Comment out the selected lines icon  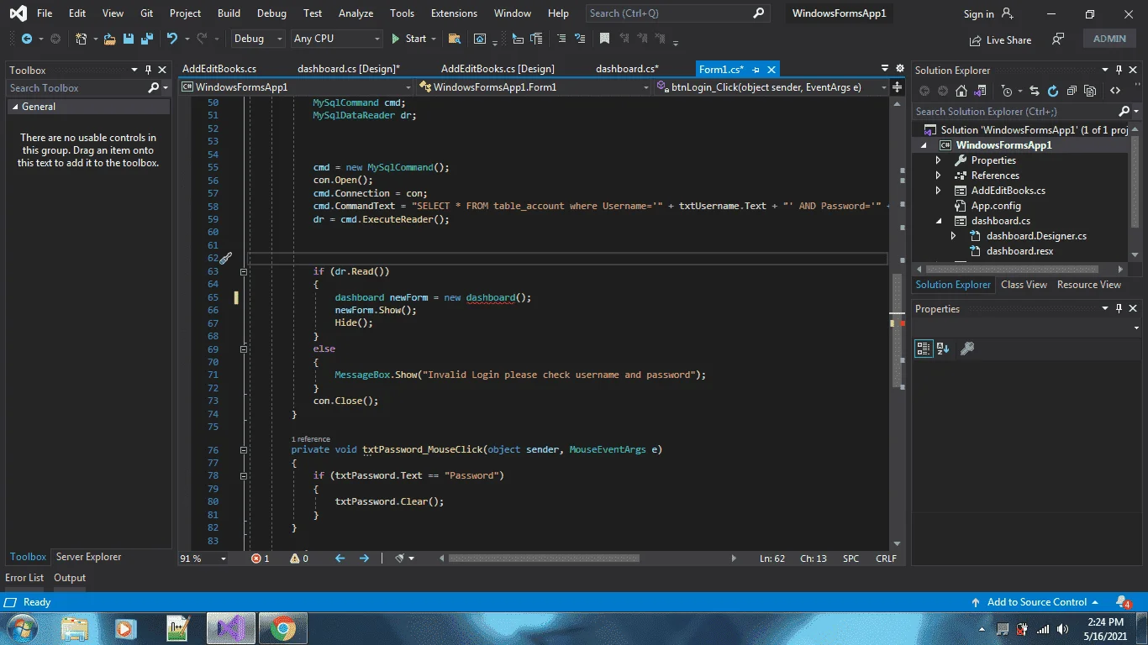[x=561, y=39]
